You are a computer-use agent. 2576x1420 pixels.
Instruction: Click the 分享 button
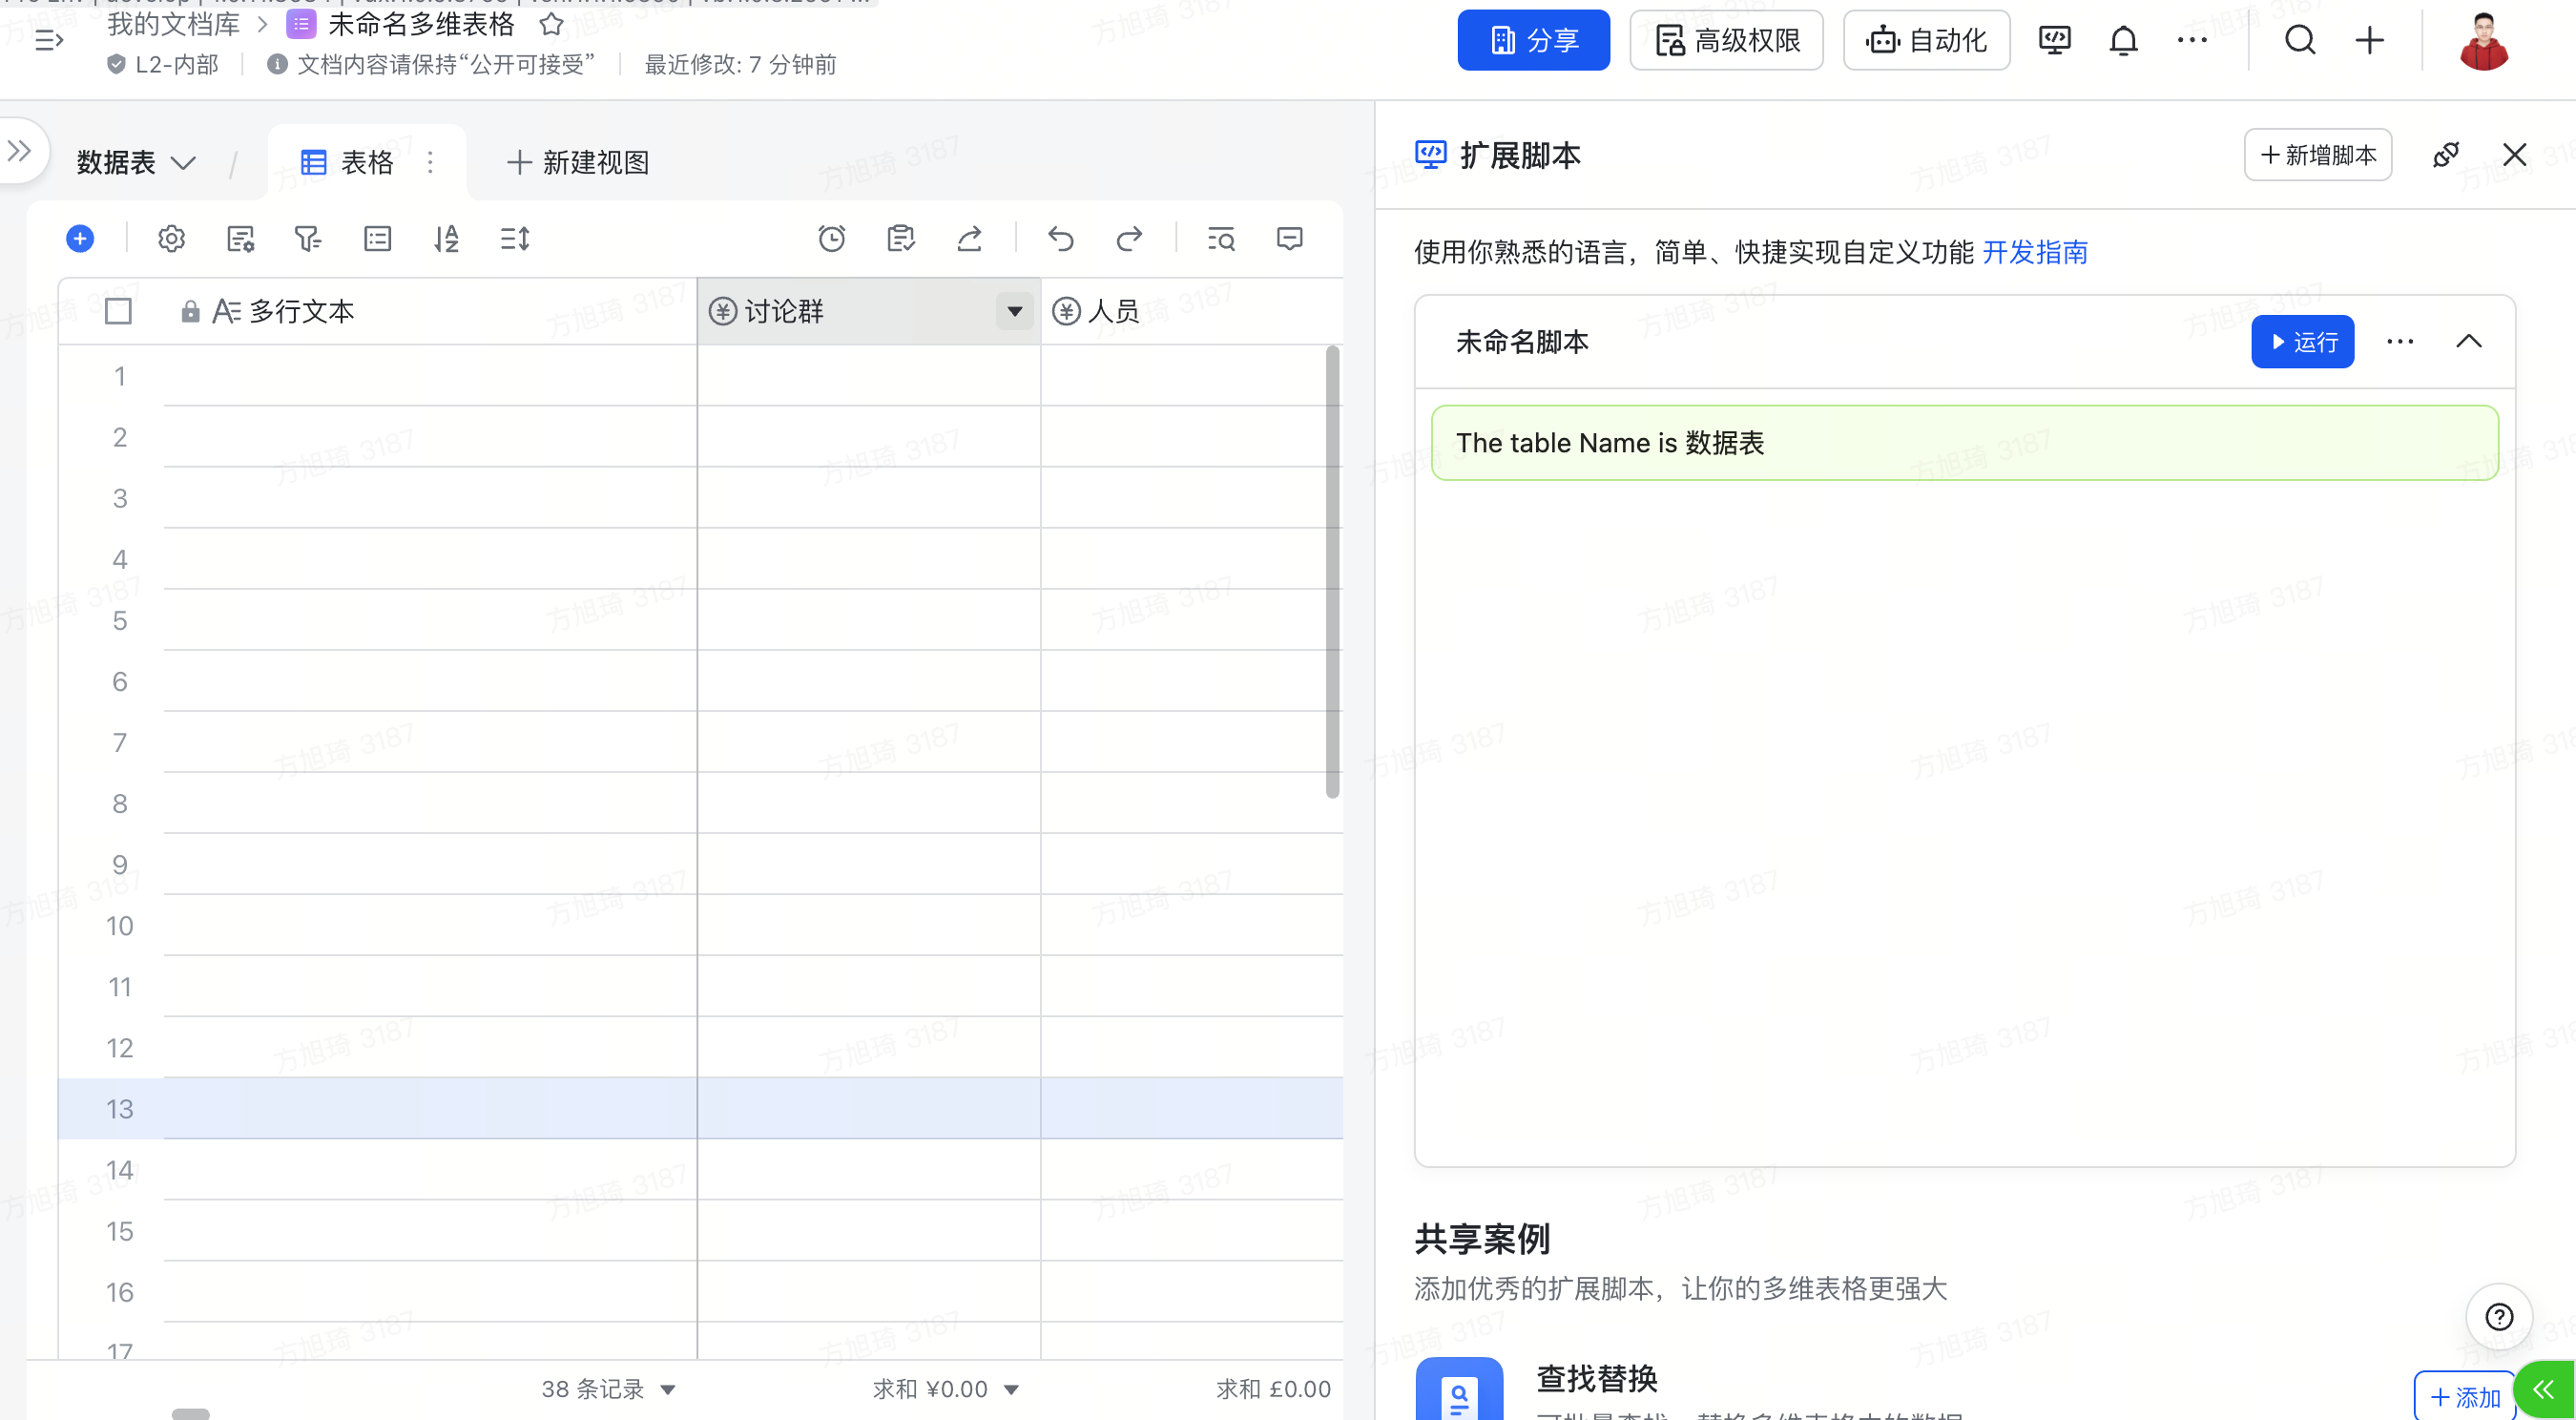[1533, 40]
